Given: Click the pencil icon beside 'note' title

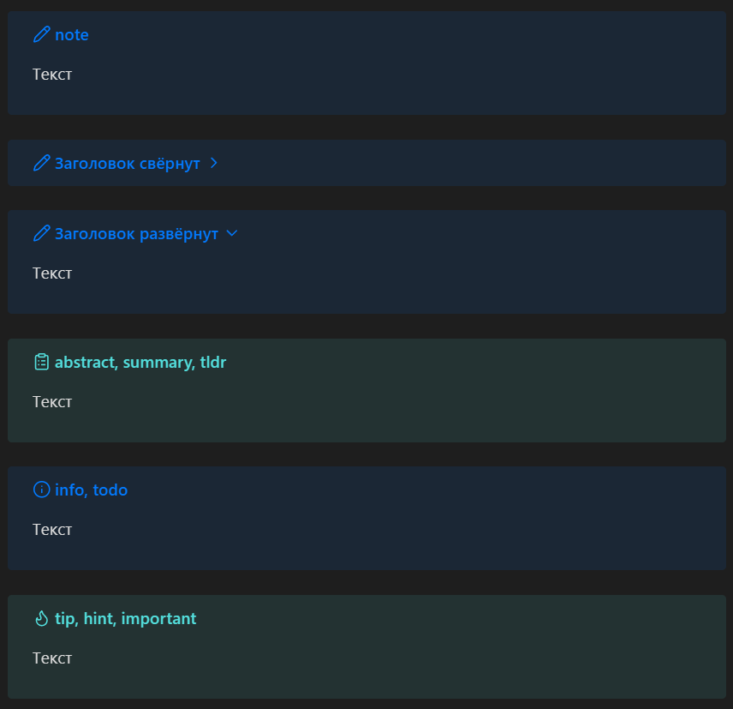Looking at the screenshot, I should [41, 35].
